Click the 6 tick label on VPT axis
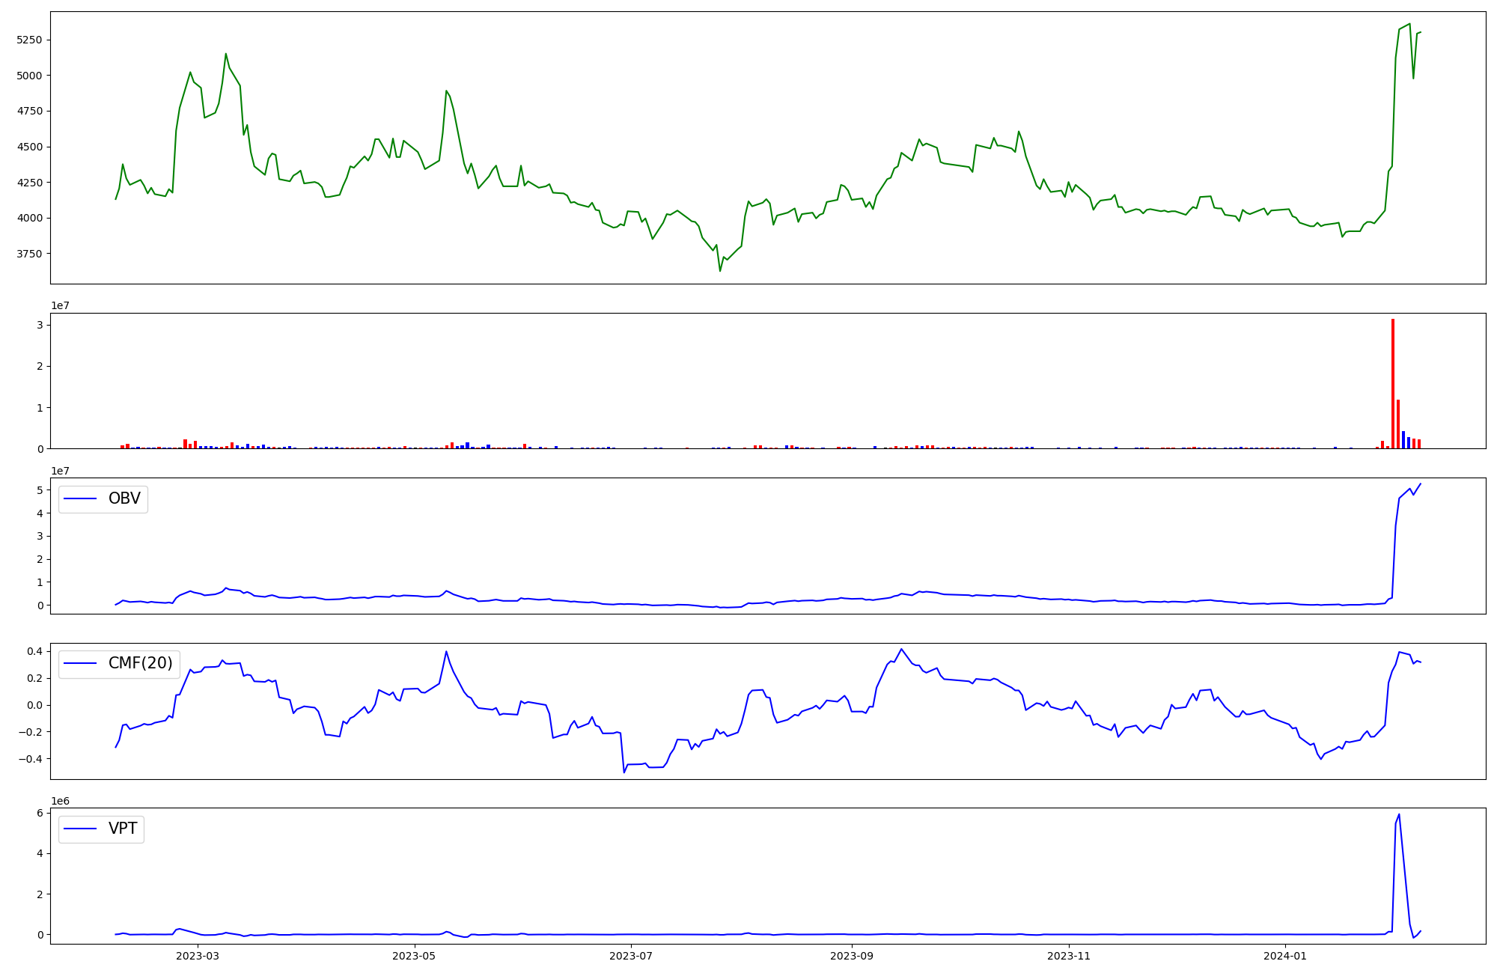Viewport: 1497px width, 973px height. pyautogui.click(x=40, y=813)
